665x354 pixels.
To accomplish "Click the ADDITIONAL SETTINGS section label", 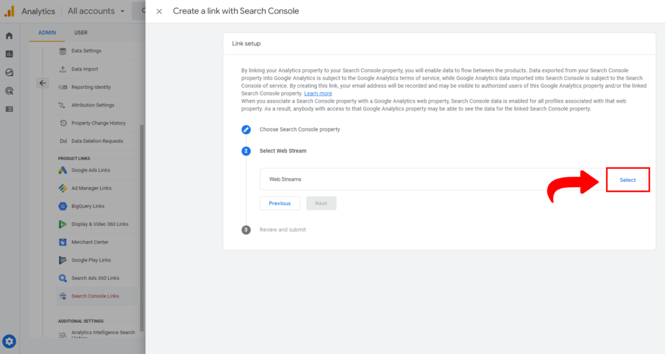I will (x=81, y=322).
